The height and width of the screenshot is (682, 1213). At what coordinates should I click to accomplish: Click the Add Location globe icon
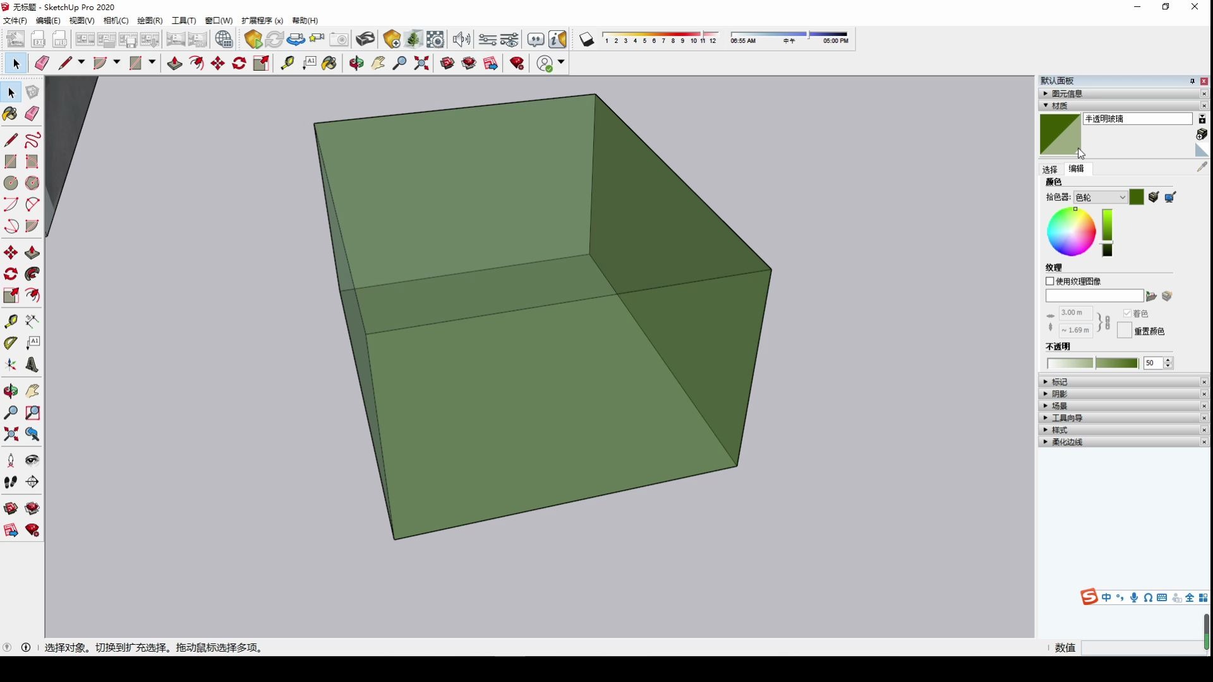click(x=224, y=39)
